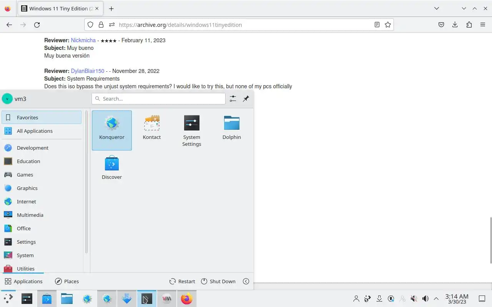Focus the launcher Search field
Image resolution: width=492 pixels, height=307 pixels.
click(x=158, y=99)
